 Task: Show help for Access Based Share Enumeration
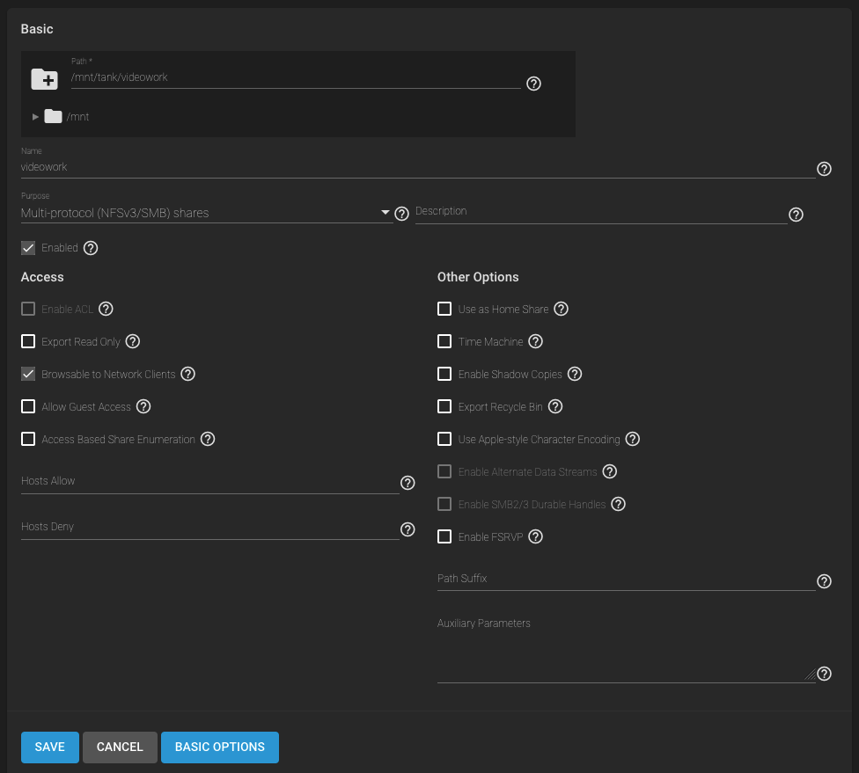208,439
